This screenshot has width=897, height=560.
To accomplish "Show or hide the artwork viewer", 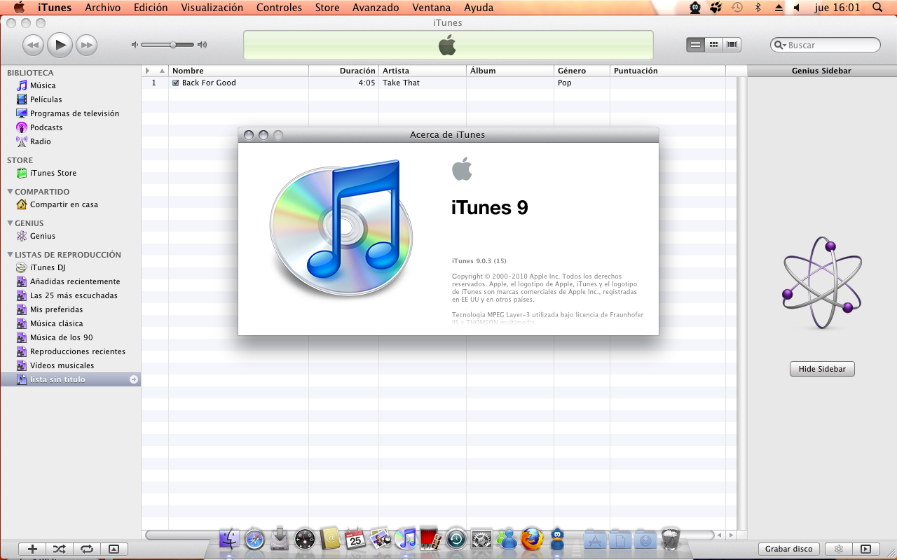I will (114, 549).
